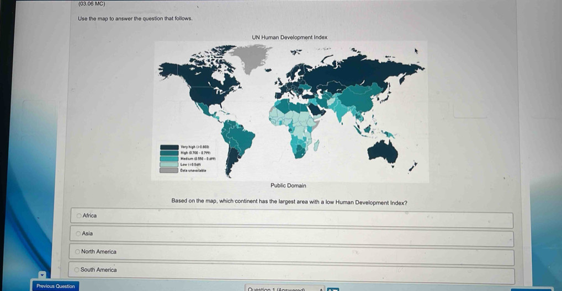Click the '(03.06 MC)' question code
Viewport: 562px width, 291px height.
click(92, 4)
